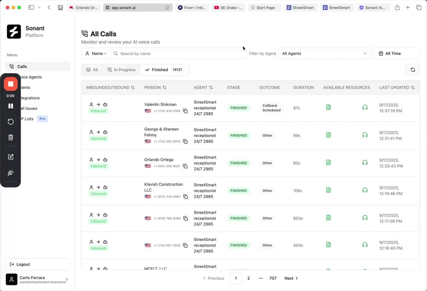Stop the screen recording
Screen dimensions: 427x291
point(11,84)
